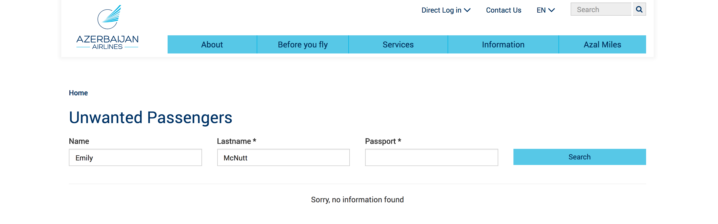Viewport: 718px width, 224px height.
Task: Follow the Home breadcrumb link
Action: pos(78,93)
